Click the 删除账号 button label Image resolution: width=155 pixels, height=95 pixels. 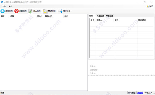[23, 11]
